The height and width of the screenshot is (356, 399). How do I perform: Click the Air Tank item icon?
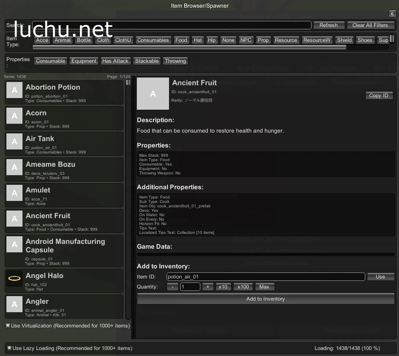(15, 142)
